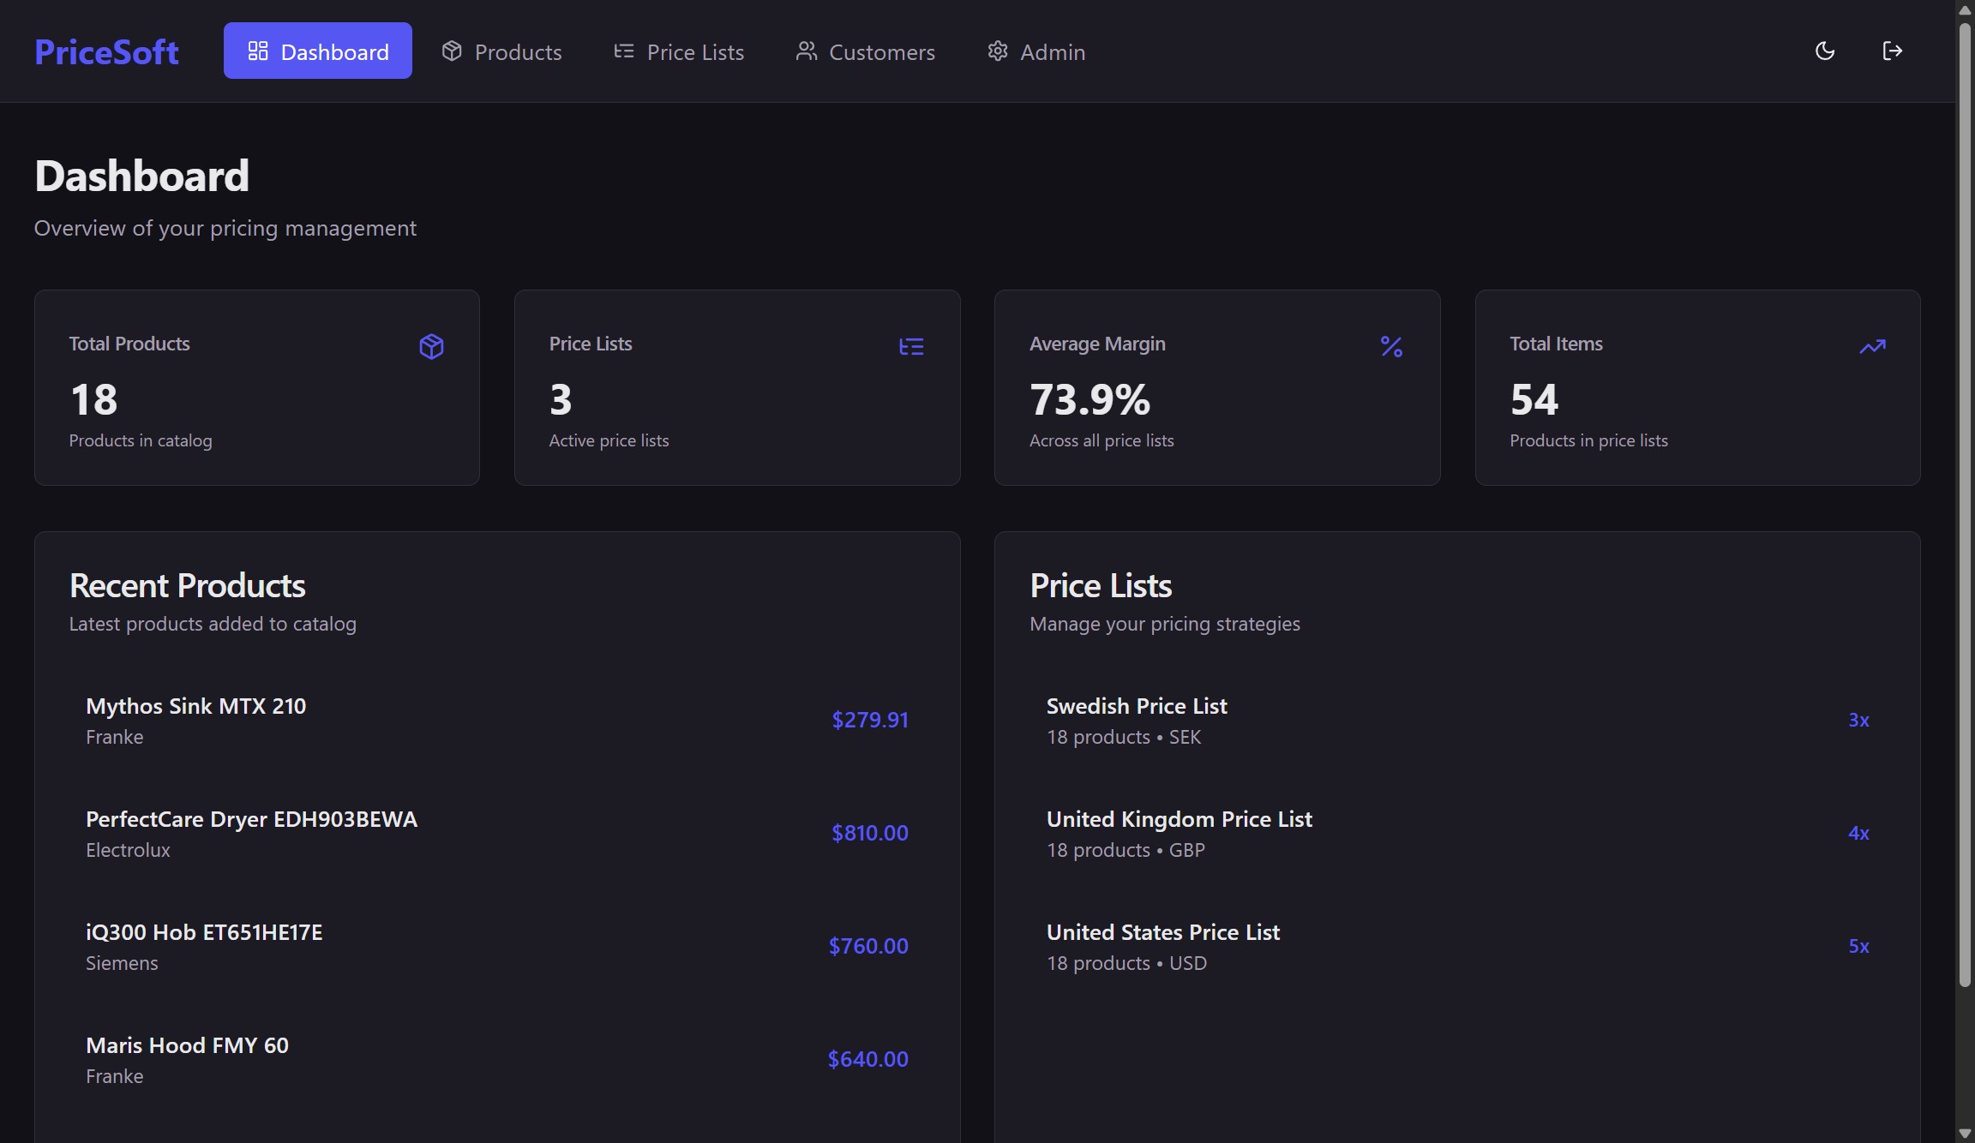Open the Swedish Price List
The width and height of the screenshot is (1975, 1143).
[1137, 707]
